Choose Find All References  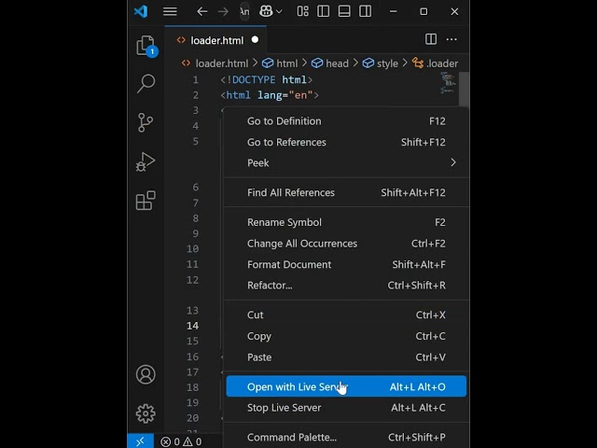(x=346, y=192)
